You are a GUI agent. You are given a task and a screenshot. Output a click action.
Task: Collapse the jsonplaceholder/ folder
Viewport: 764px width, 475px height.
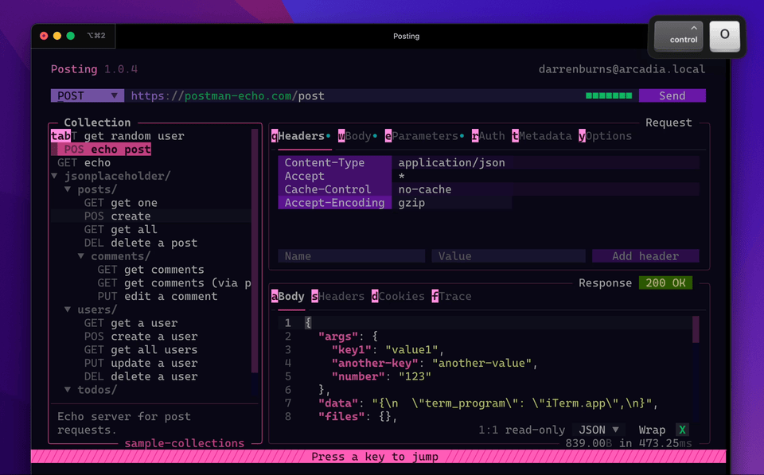coord(54,177)
